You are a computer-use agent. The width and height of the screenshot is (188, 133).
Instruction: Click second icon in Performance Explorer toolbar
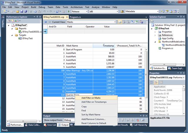[x=13, y=21]
